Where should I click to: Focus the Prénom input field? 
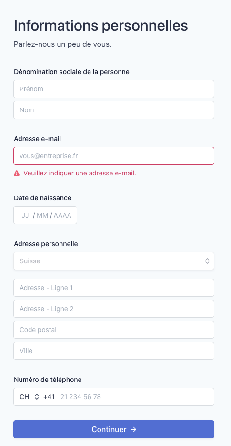[114, 89]
